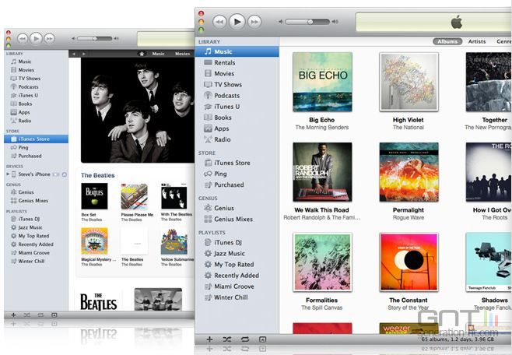
Task: Click the mute speaker icon in the front window
Action: (x=280, y=22)
